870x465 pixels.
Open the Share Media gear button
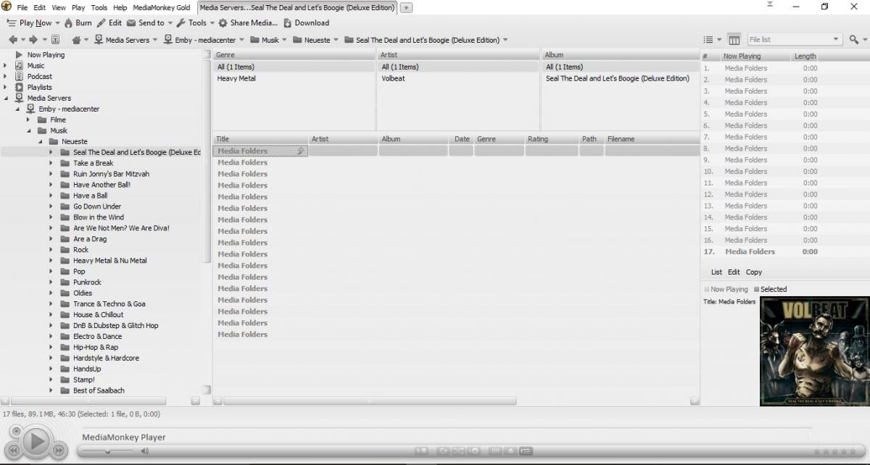(248, 22)
